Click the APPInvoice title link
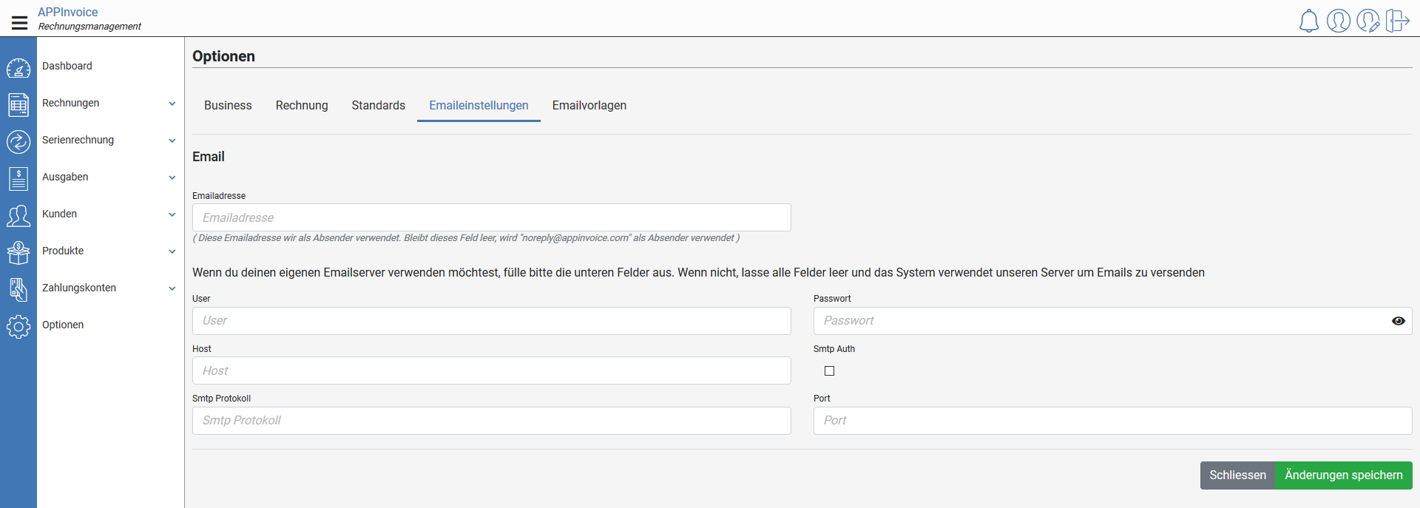1420x508 pixels. (68, 12)
